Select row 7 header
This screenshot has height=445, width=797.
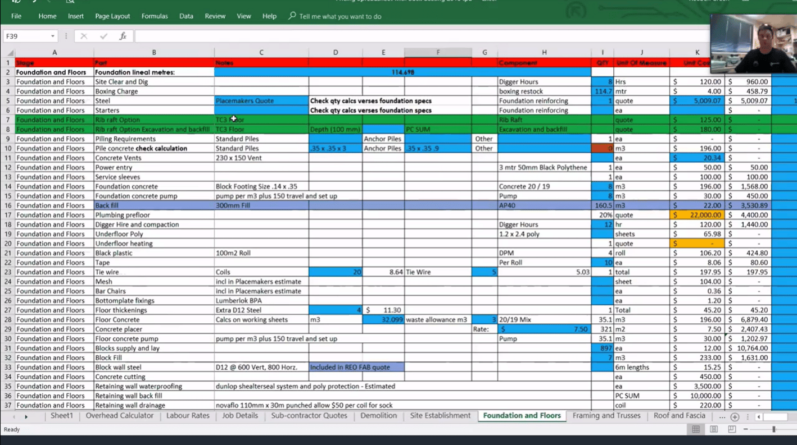pyautogui.click(x=8, y=120)
